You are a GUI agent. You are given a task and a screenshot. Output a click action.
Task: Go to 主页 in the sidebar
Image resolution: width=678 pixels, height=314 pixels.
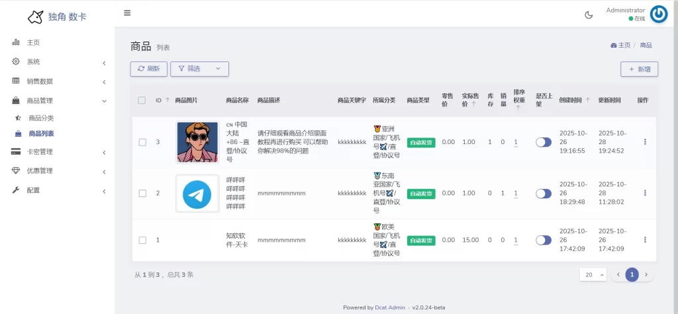click(33, 42)
